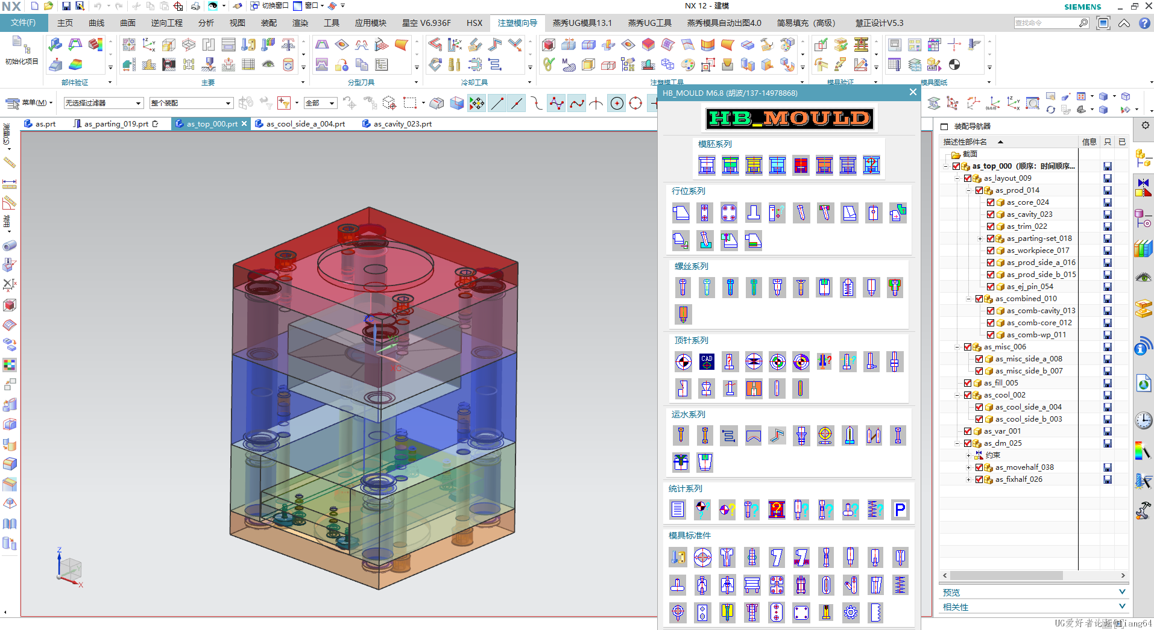The width and height of the screenshot is (1154, 630).
Task: Open assembly navigator settings gear
Action: pos(1145,125)
